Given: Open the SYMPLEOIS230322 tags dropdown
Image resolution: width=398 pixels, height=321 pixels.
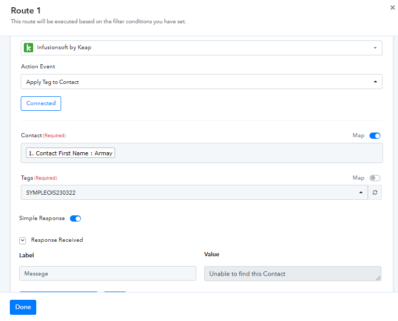Looking at the screenshot, I should pyautogui.click(x=194, y=193).
